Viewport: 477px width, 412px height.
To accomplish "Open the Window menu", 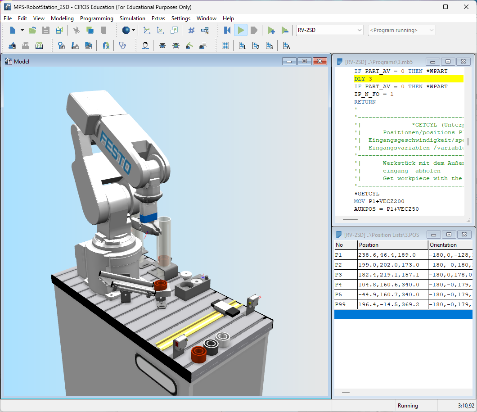I will (x=207, y=18).
